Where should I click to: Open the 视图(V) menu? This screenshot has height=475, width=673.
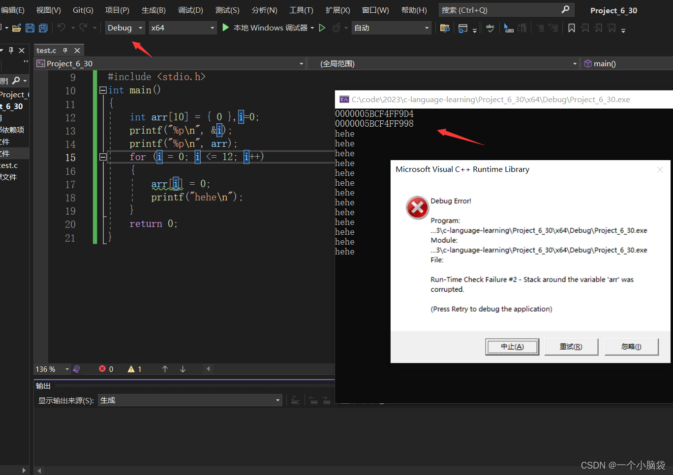pos(49,10)
